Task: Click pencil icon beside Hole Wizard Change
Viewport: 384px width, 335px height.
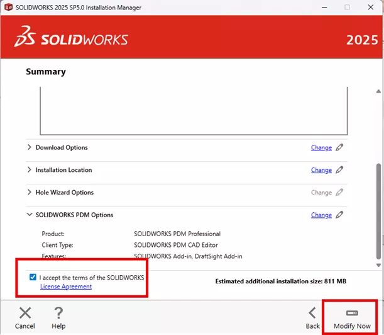Action: click(x=339, y=192)
